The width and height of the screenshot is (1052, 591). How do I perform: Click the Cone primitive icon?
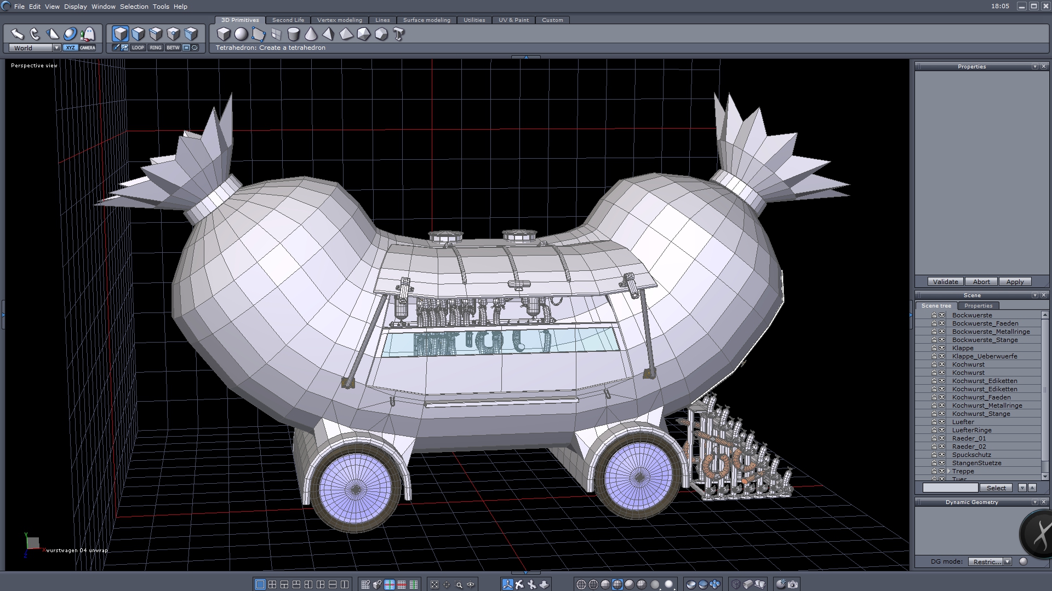(x=311, y=34)
